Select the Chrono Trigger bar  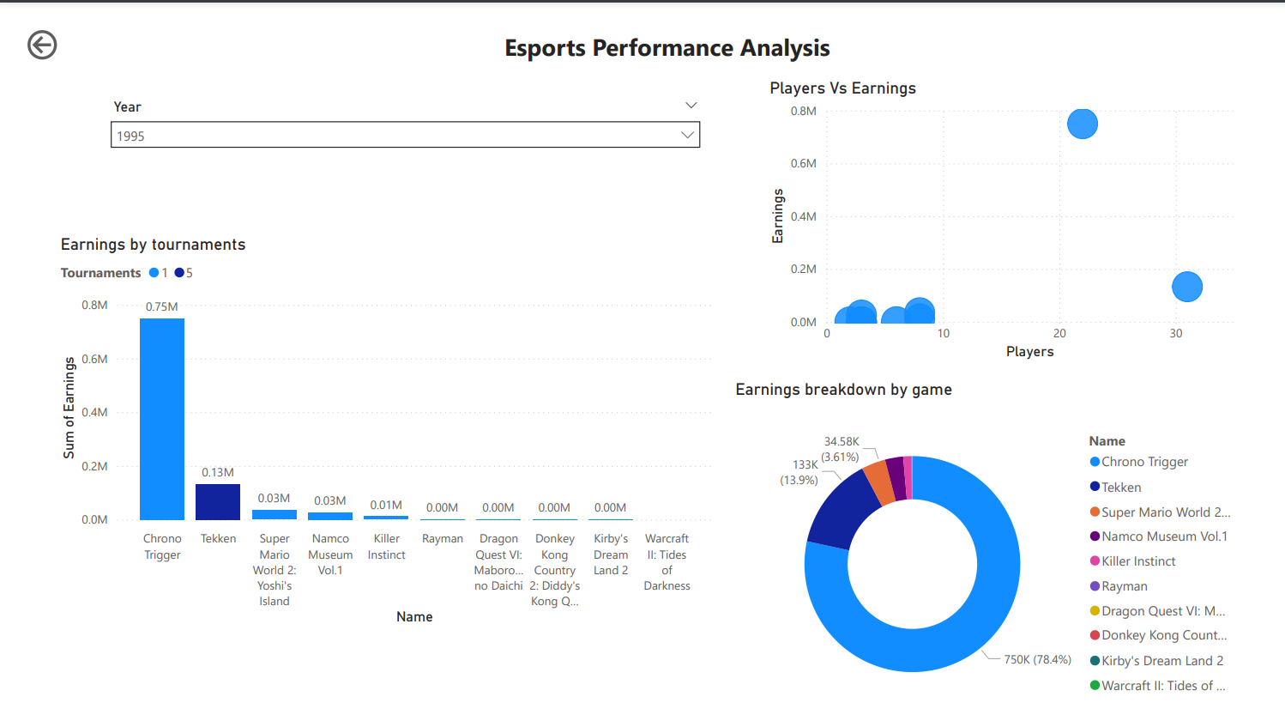pos(162,419)
